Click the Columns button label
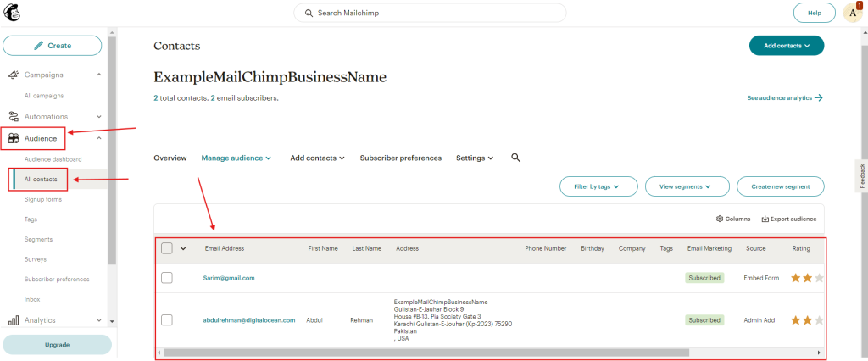Viewport: 868px width, 361px height. (738, 219)
